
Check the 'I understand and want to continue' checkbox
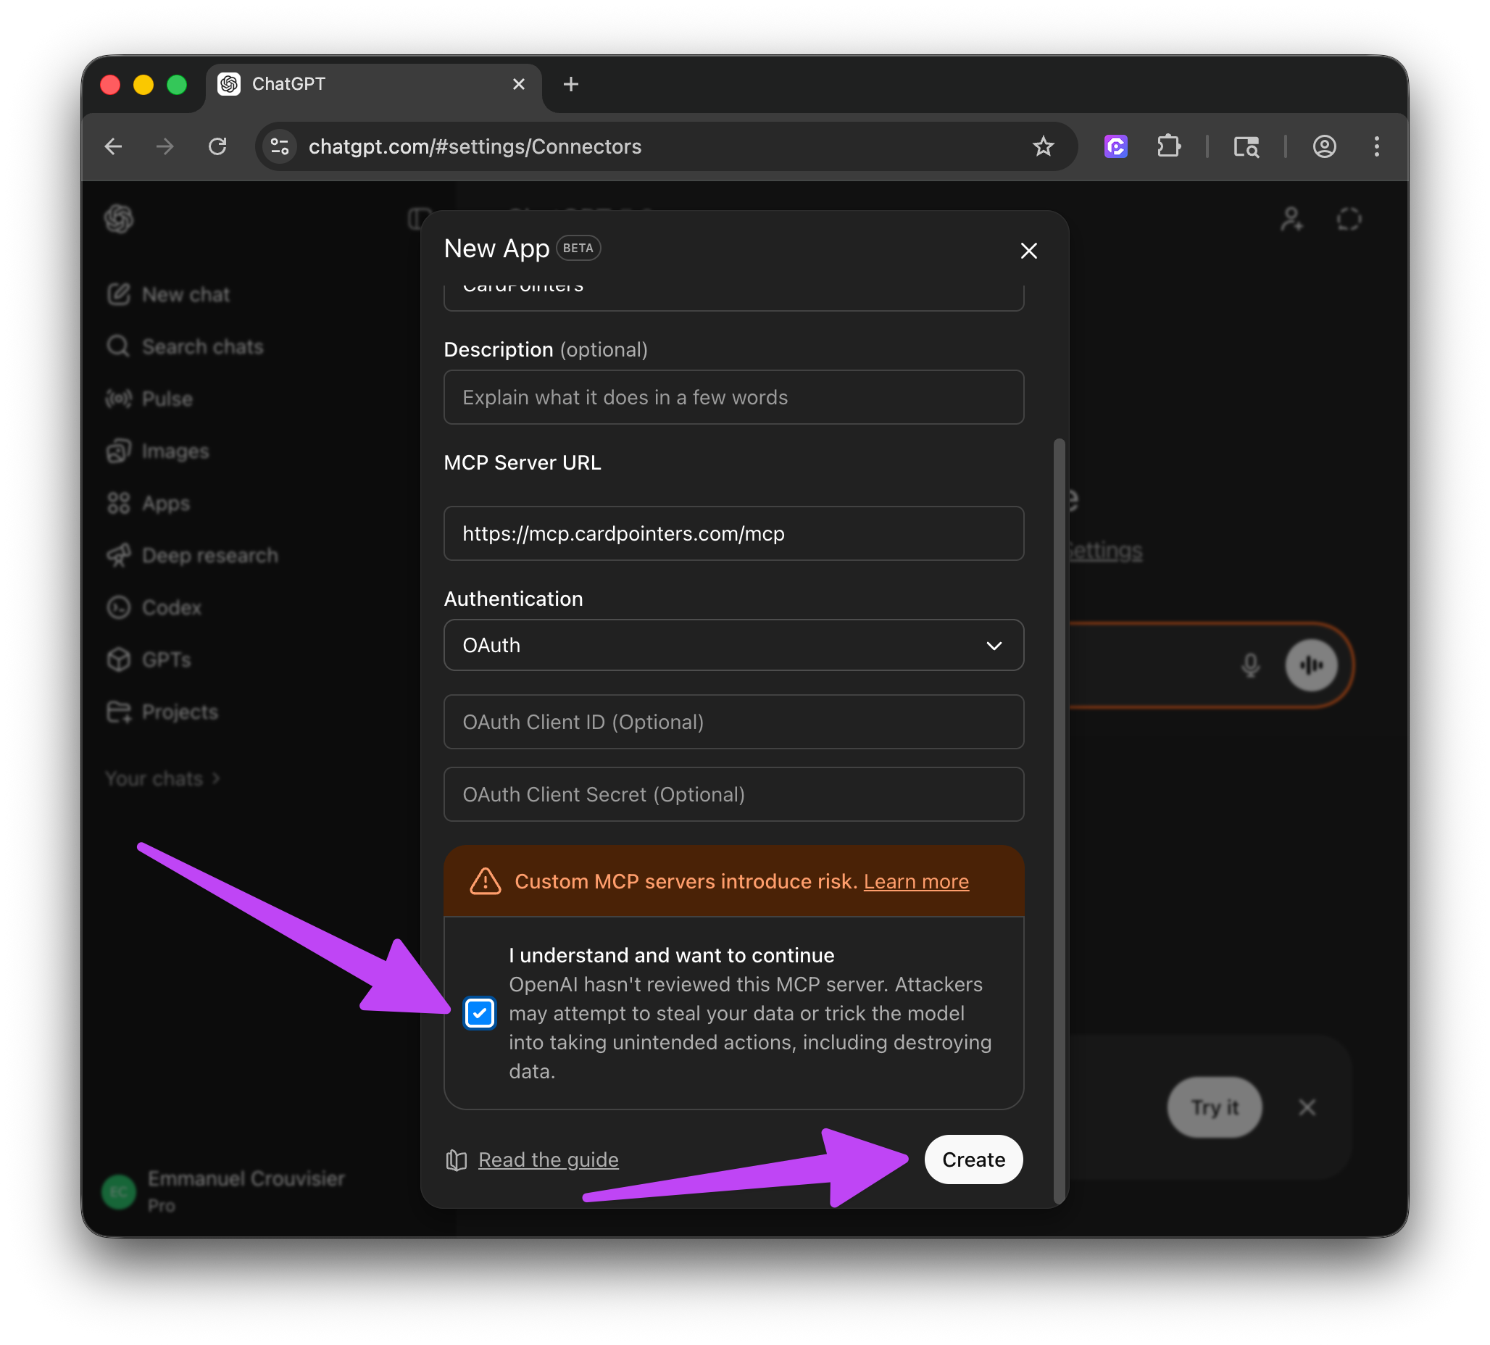[480, 1013]
